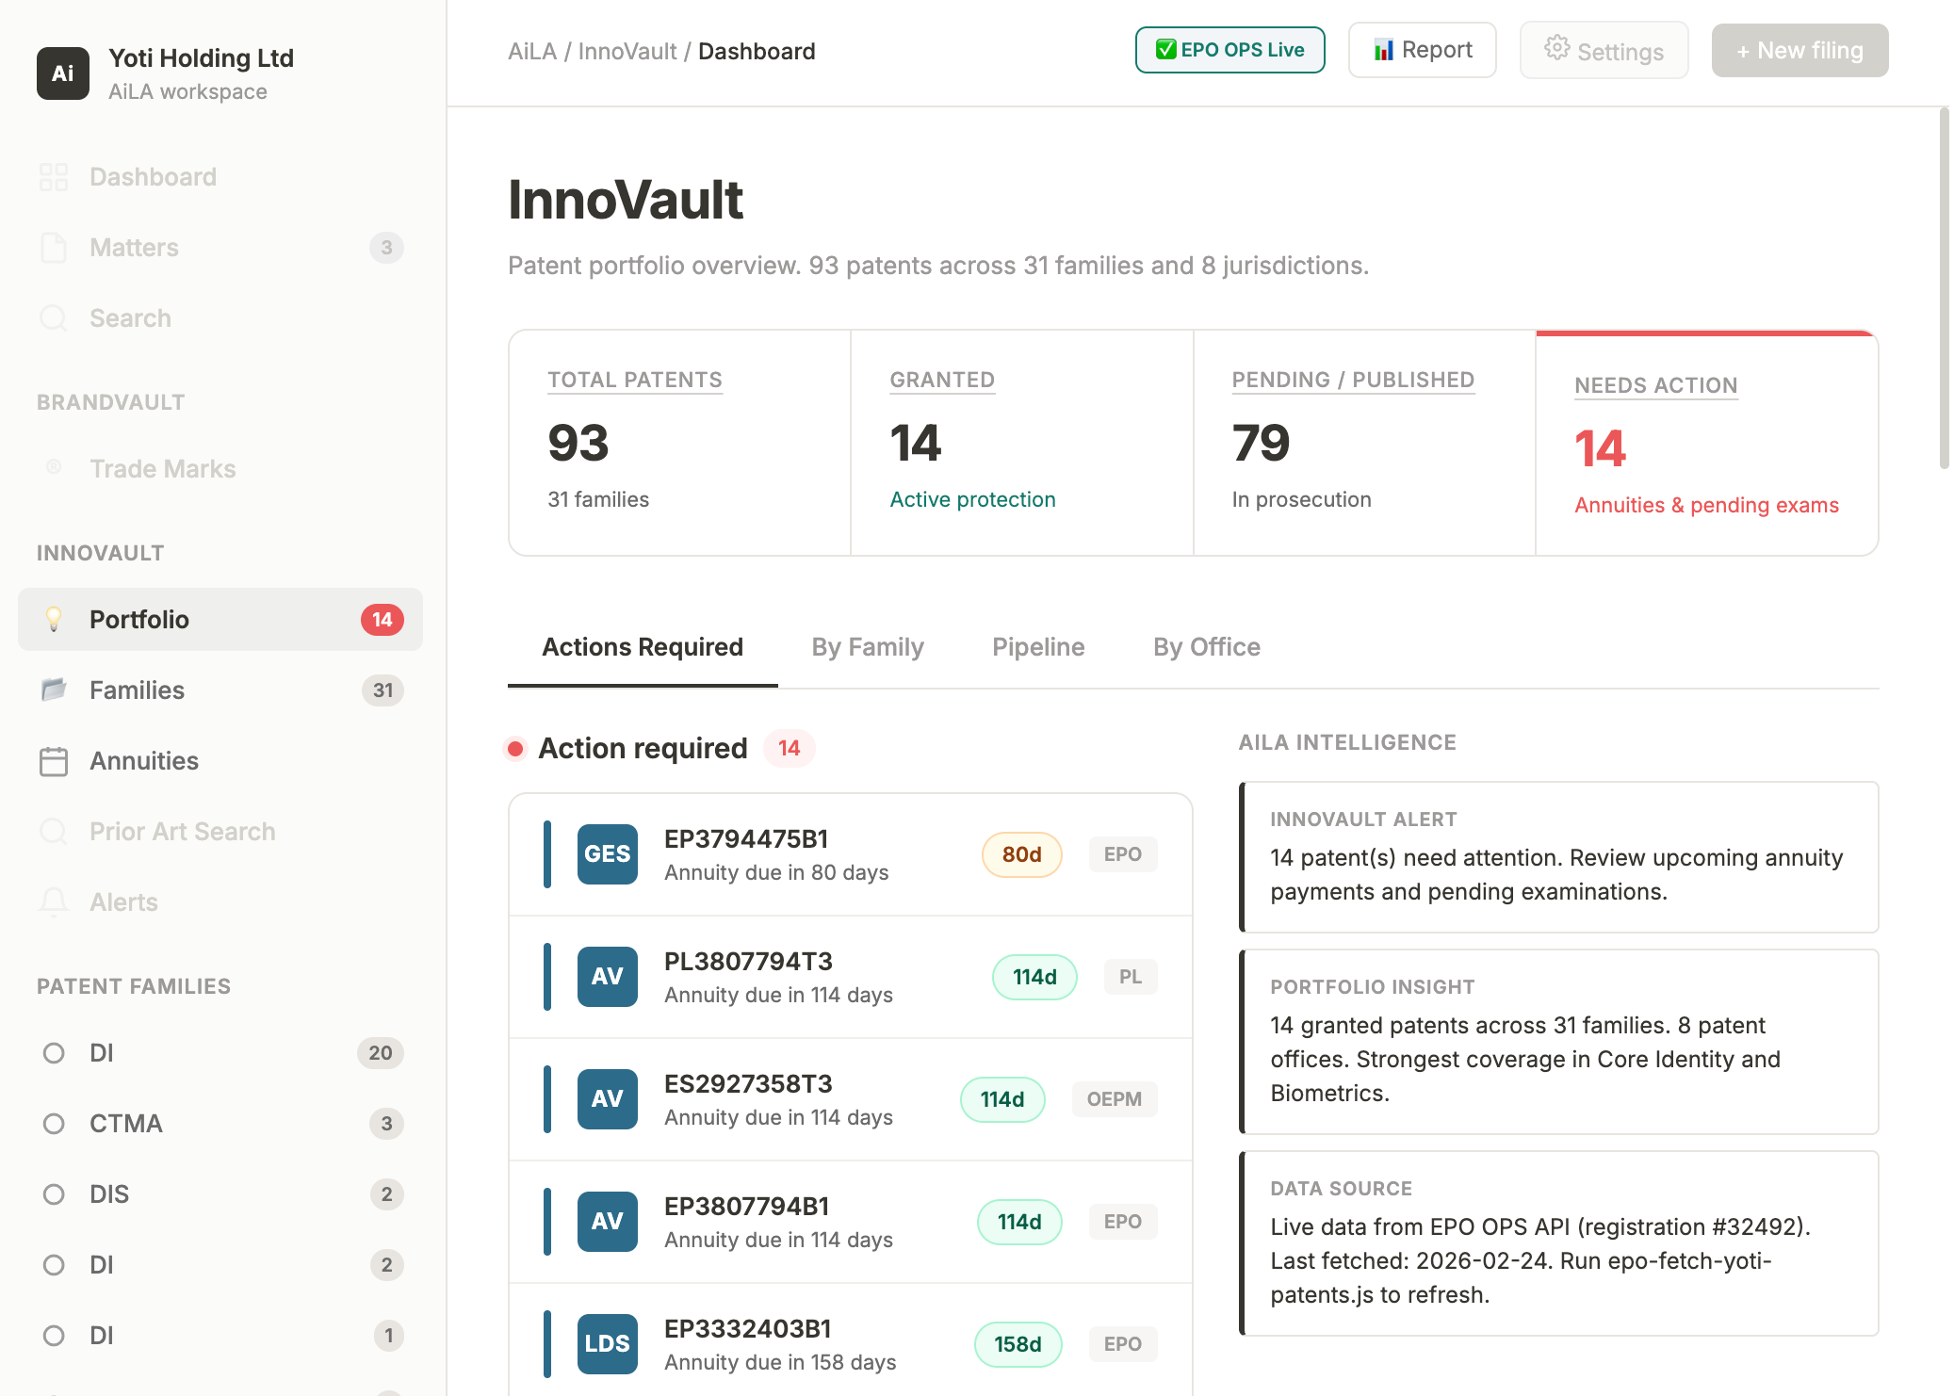Viewport: 1954px width, 1396px height.
Task: Click the Report chart icon
Action: pos(1383,50)
